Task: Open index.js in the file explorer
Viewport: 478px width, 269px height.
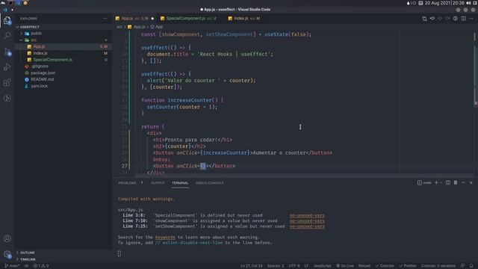Action: coord(63,53)
